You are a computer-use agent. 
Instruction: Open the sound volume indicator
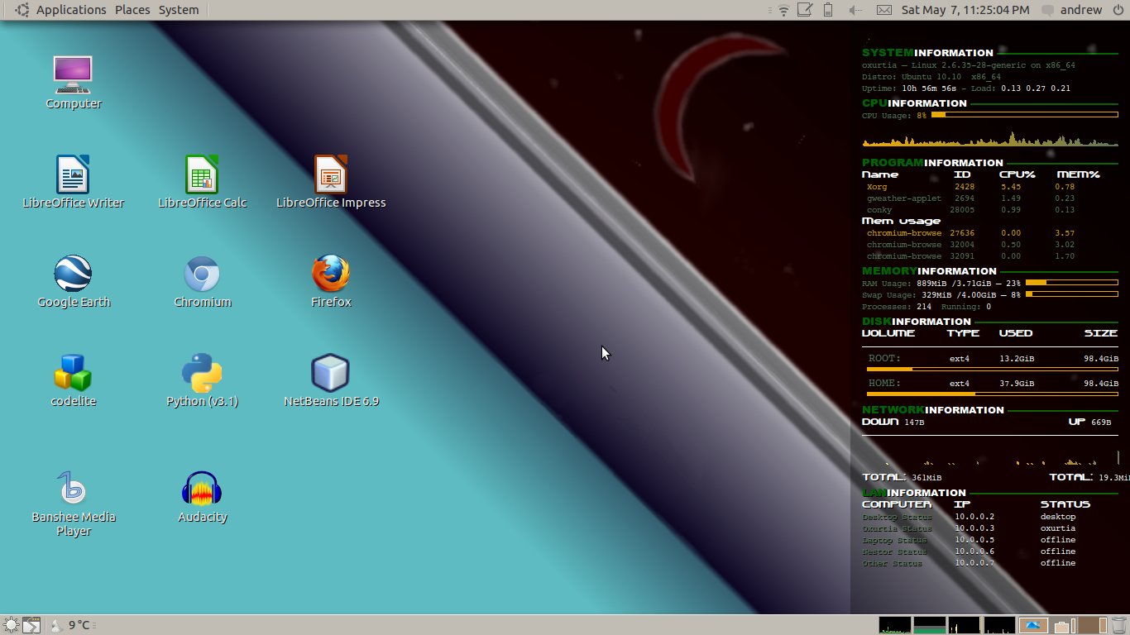pyautogui.click(x=856, y=10)
